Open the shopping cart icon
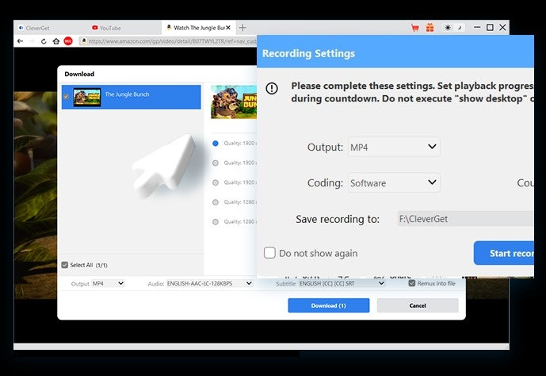The height and width of the screenshot is (376, 546). [x=414, y=28]
